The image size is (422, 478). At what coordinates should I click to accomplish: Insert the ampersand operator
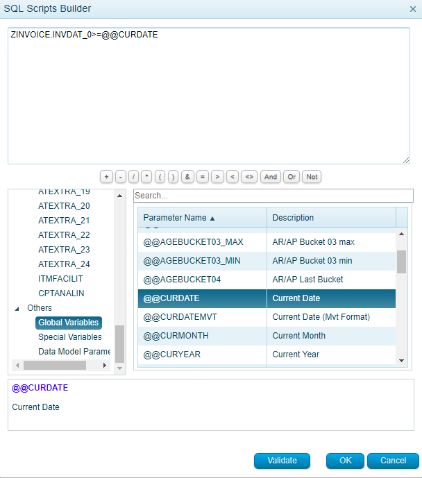pos(187,177)
